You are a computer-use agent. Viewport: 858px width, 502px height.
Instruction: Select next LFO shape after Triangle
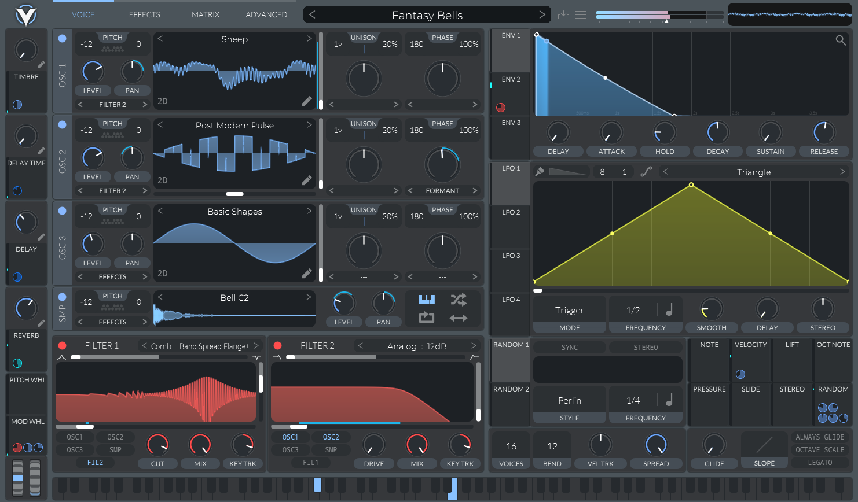pyautogui.click(x=842, y=172)
